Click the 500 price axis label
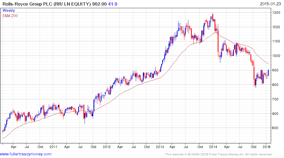This screenshot has height=158, width=284. 275,128
